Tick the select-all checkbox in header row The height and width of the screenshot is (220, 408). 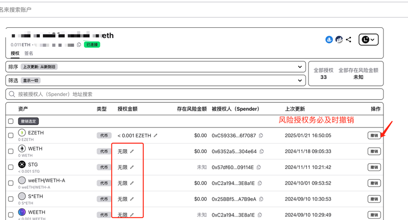point(11,121)
